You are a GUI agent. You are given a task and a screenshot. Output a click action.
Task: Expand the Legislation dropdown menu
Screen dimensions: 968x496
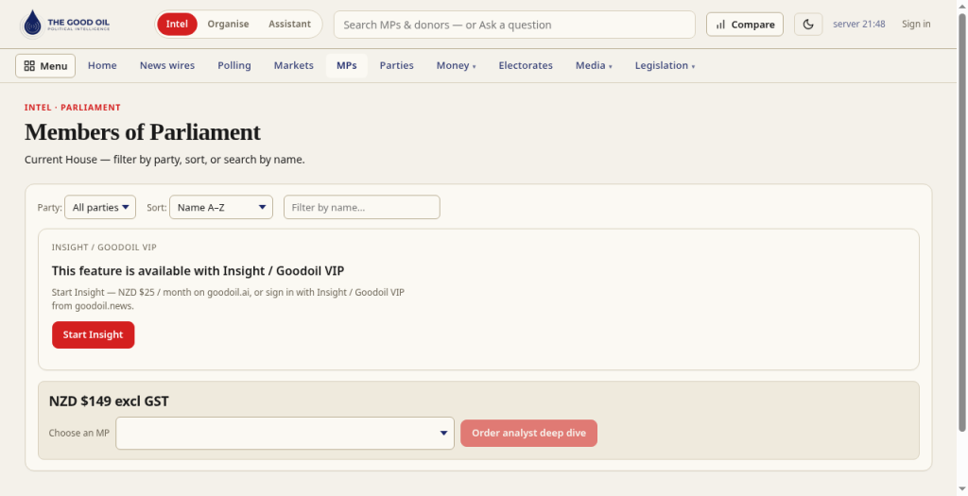(665, 65)
